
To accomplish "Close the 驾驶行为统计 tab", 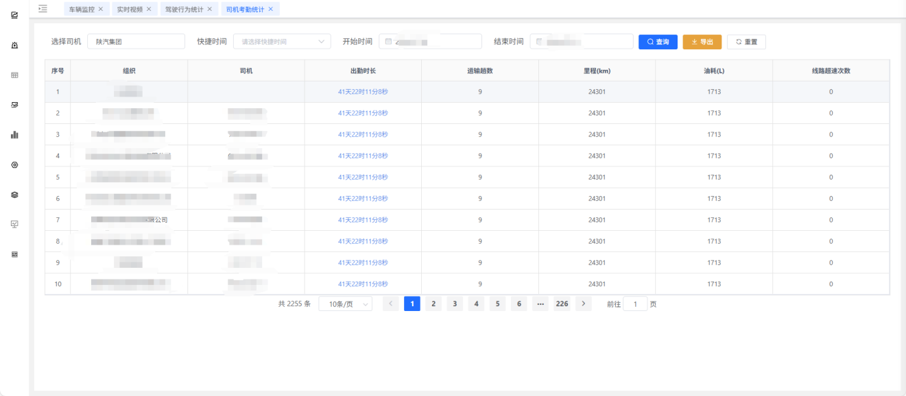I will pyautogui.click(x=209, y=9).
